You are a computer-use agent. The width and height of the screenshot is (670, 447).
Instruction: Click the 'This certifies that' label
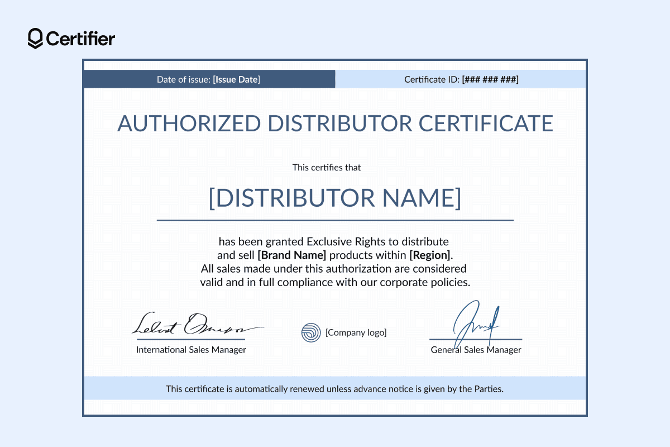[x=326, y=167]
